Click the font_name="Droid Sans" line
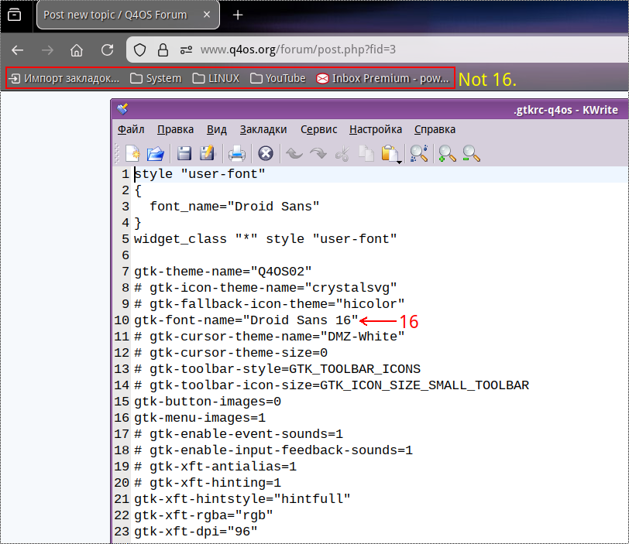Image resolution: width=629 pixels, height=544 pixels. pos(235,207)
